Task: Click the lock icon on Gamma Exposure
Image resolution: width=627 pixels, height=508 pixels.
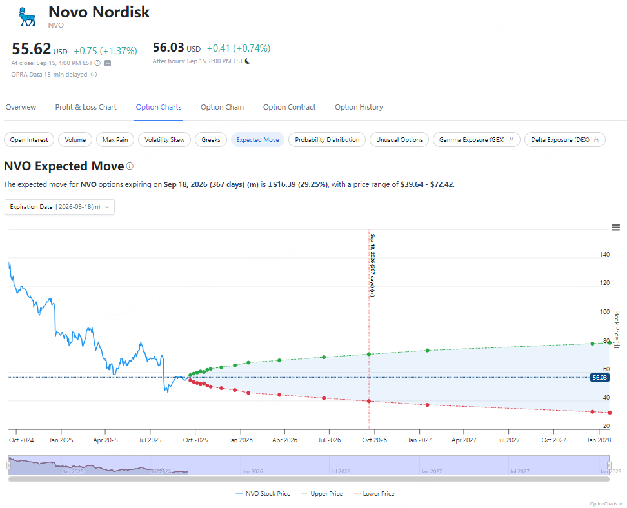Action: 512,139
